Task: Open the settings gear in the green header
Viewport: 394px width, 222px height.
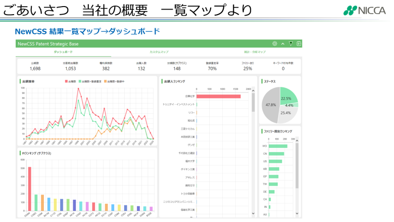Action: pos(275,43)
